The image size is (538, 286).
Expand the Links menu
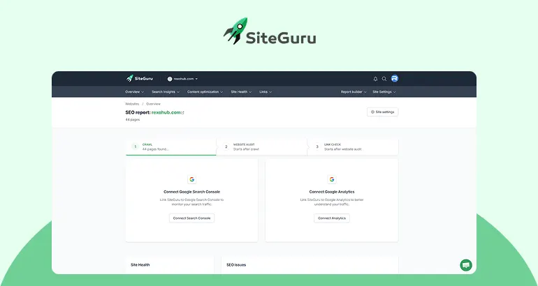266,92
